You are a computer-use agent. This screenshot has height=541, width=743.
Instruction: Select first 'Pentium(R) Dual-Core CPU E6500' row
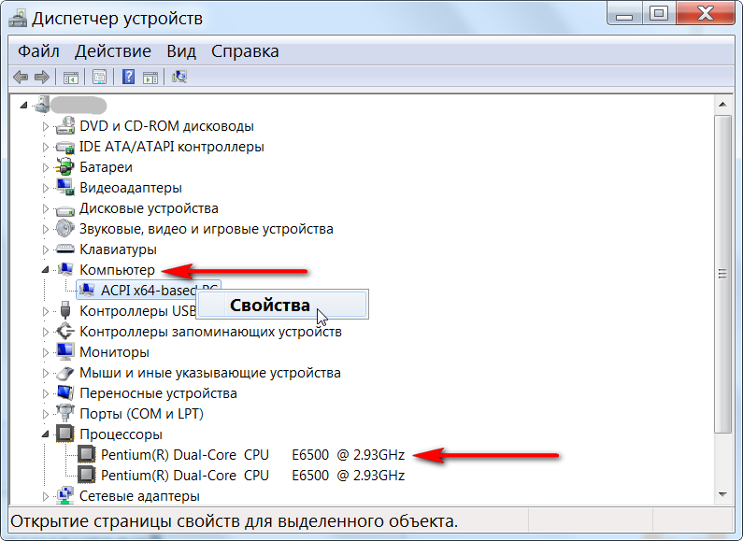[x=252, y=455]
